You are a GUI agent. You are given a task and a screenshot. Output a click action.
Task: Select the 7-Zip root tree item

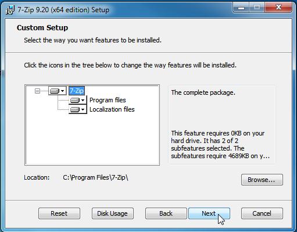[77, 91]
